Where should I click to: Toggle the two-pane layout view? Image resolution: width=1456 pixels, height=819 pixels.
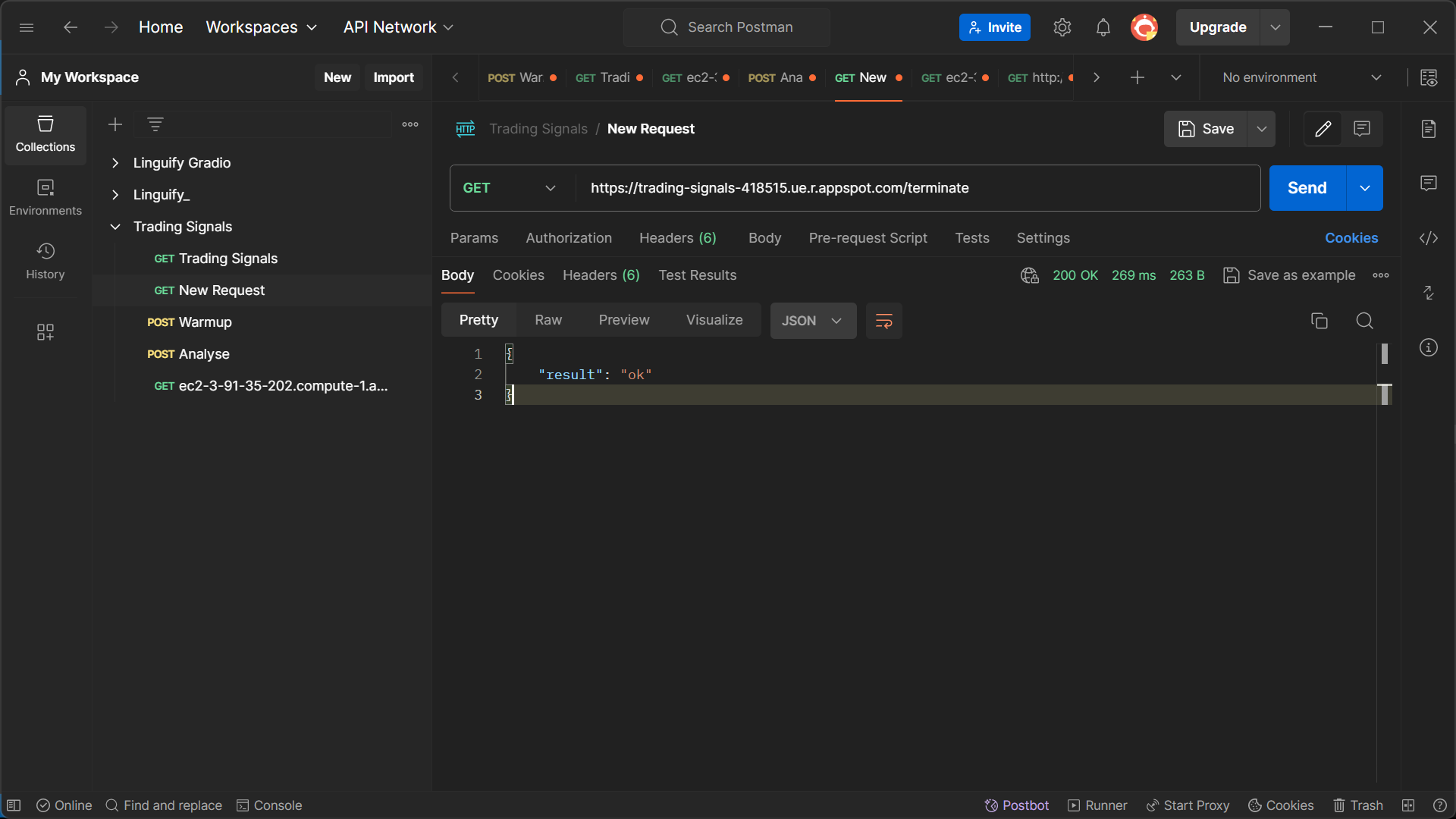click(1408, 805)
